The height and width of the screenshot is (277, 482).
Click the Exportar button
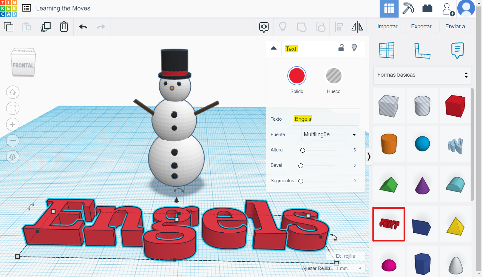click(421, 26)
